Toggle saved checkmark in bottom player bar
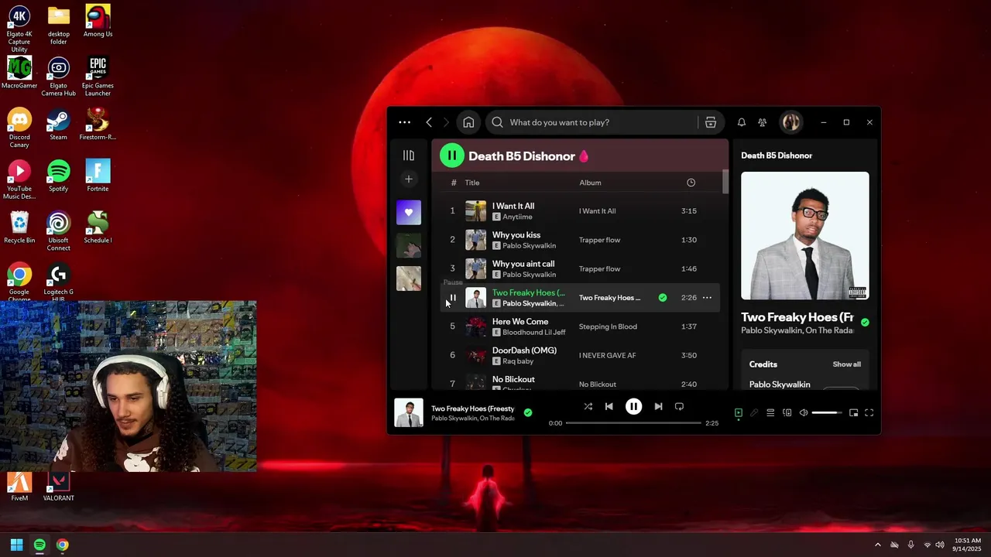 pyautogui.click(x=528, y=413)
